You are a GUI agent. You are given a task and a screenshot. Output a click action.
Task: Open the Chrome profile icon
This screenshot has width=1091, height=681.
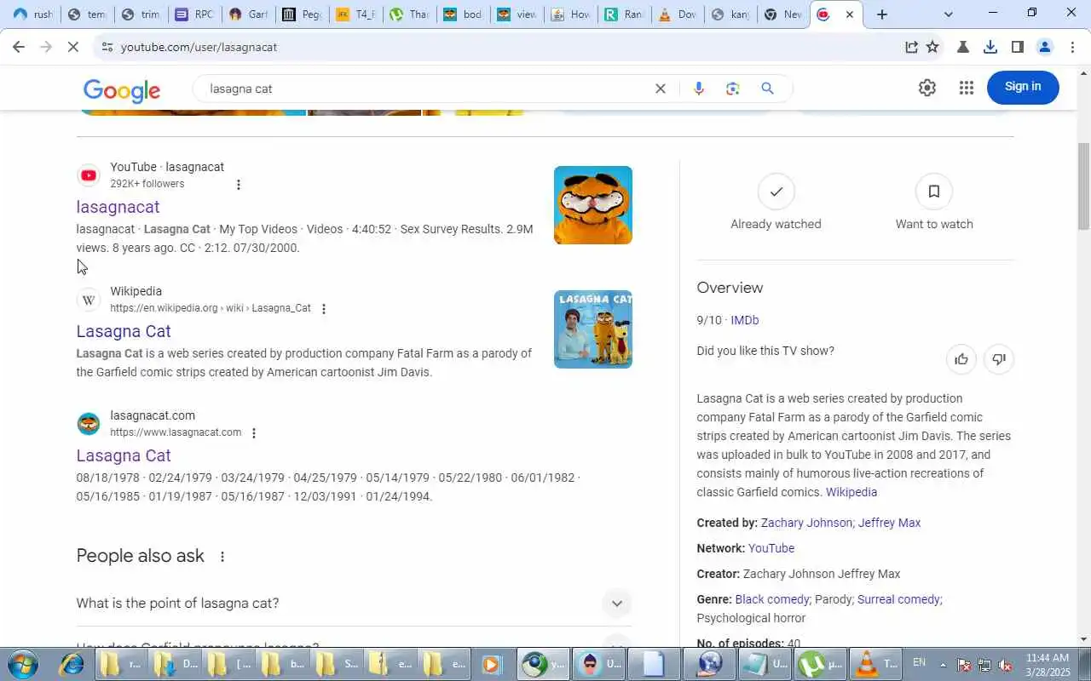(x=1045, y=47)
